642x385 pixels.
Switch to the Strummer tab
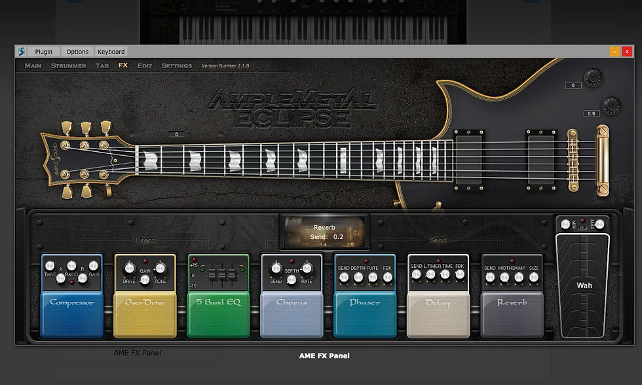pos(68,65)
